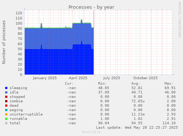Click the 'zombie' legend label
The width and height of the screenshot is (183, 136).
click(x=16, y=101)
